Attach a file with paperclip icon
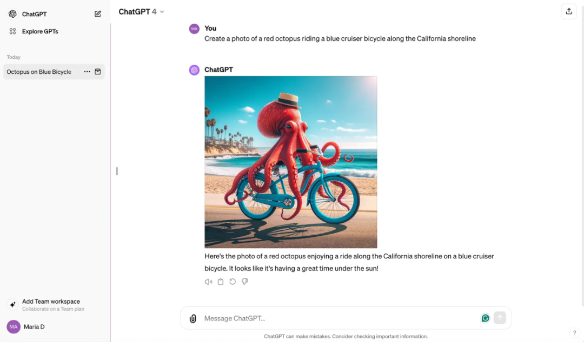The width and height of the screenshot is (584, 342). point(193,319)
